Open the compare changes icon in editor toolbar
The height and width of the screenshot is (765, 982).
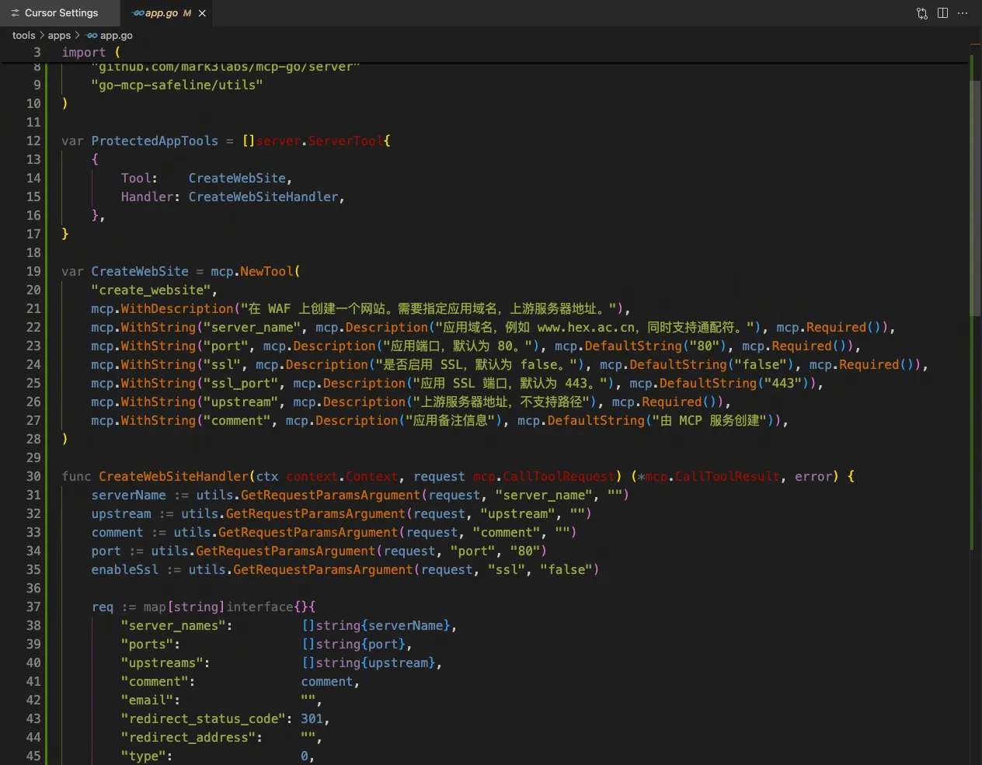pos(922,13)
